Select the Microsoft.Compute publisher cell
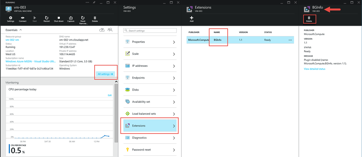Screen dimensions: 362x157 [x=198, y=40]
